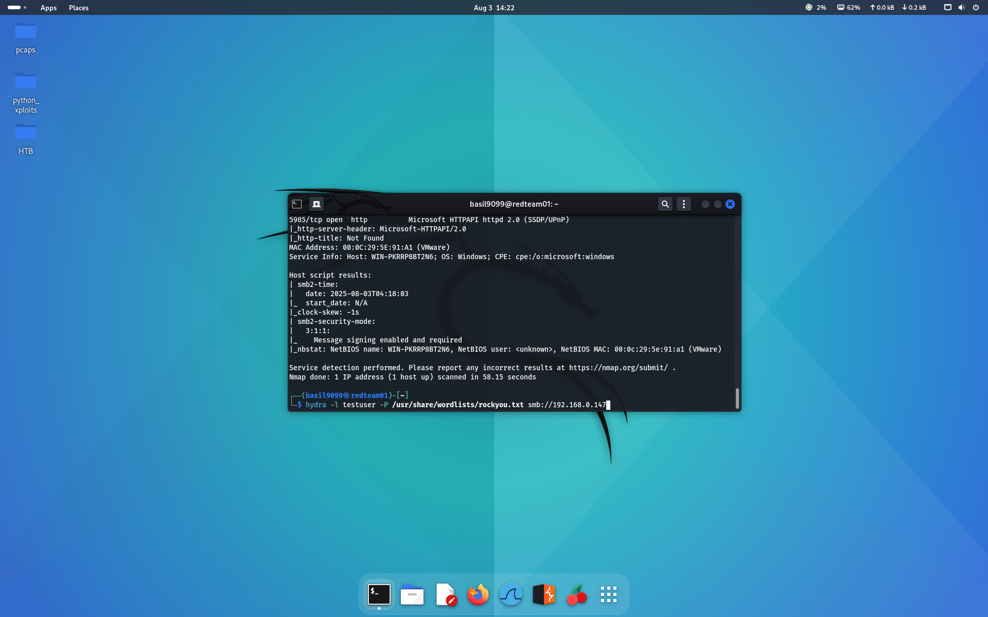The width and height of the screenshot is (988, 617).
Task: Open Wireshark from the dock
Action: click(x=510, y=594)
